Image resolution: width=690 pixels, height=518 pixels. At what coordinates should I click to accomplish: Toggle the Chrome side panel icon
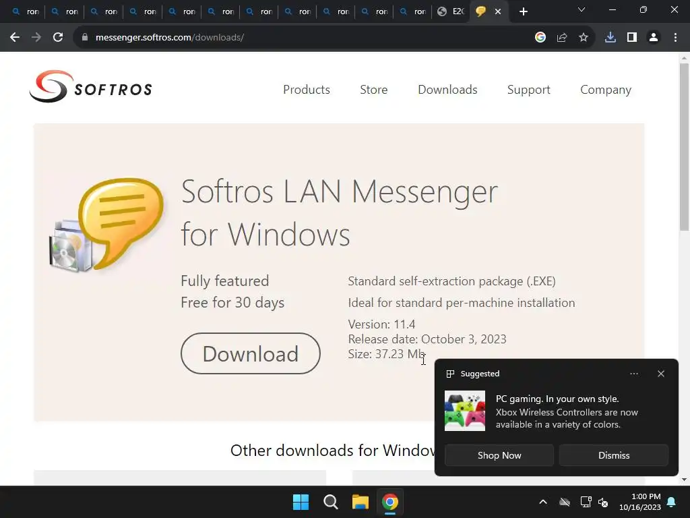(632, 38)
